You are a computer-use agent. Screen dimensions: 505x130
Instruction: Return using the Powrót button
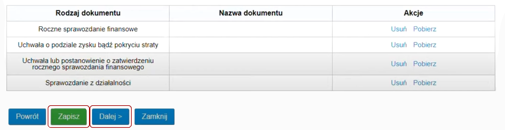27,117
